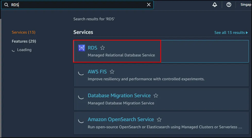Screen dimensions: 252x138
Task: Select Services (13) in the sidebar
Action: (23, 32)
